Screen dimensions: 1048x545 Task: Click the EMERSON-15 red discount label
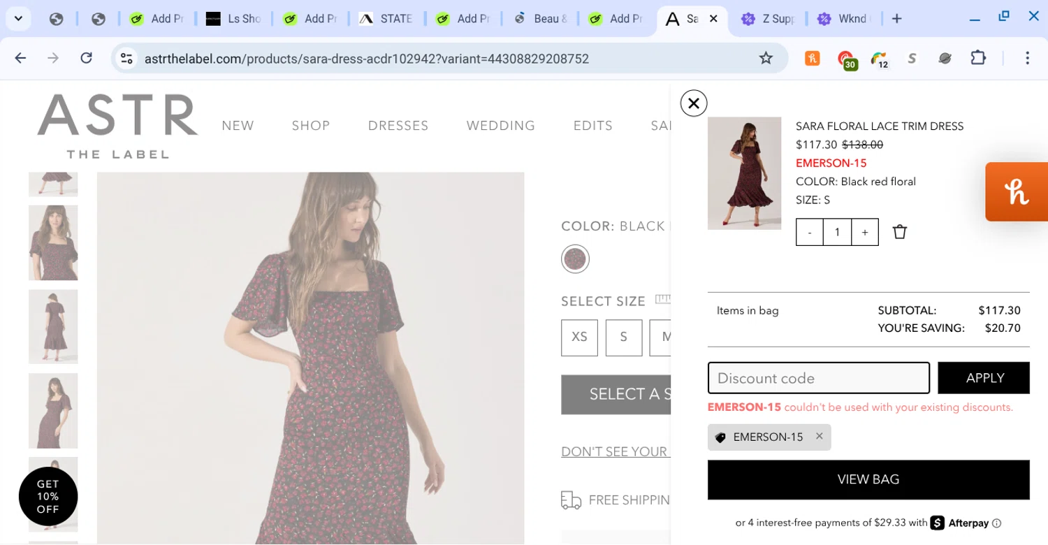831,163
